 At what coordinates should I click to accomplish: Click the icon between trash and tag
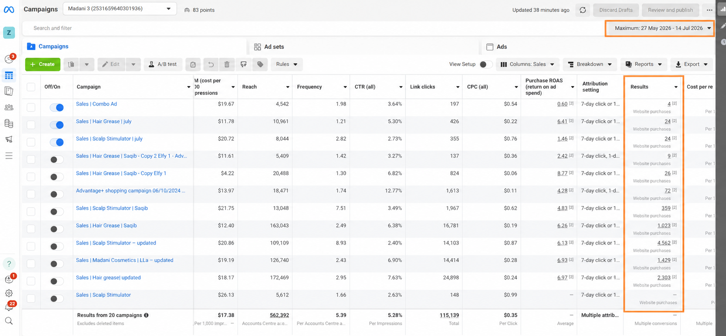click(x=244, y=64)
